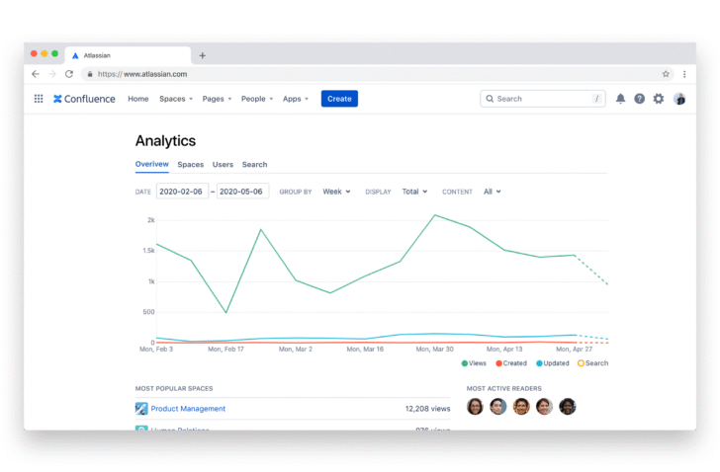Viewport: 720px width, 472px height.
Task: Click the browser forward arrow
Action: click(x=52, y=74)
